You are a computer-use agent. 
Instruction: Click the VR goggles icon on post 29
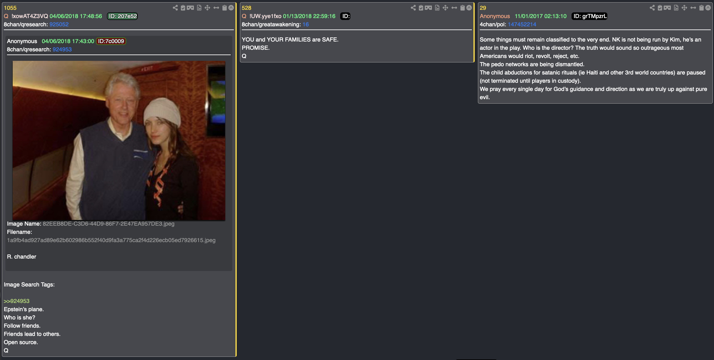click(667, 8)
